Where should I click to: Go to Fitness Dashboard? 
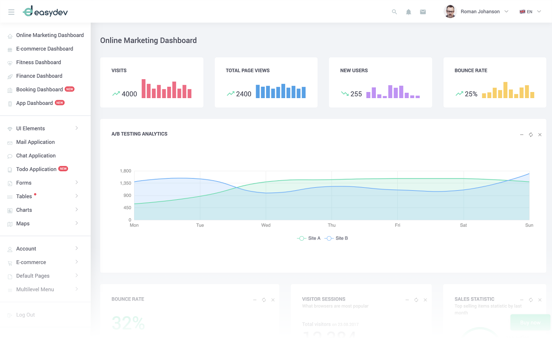(x=39, y=62)
